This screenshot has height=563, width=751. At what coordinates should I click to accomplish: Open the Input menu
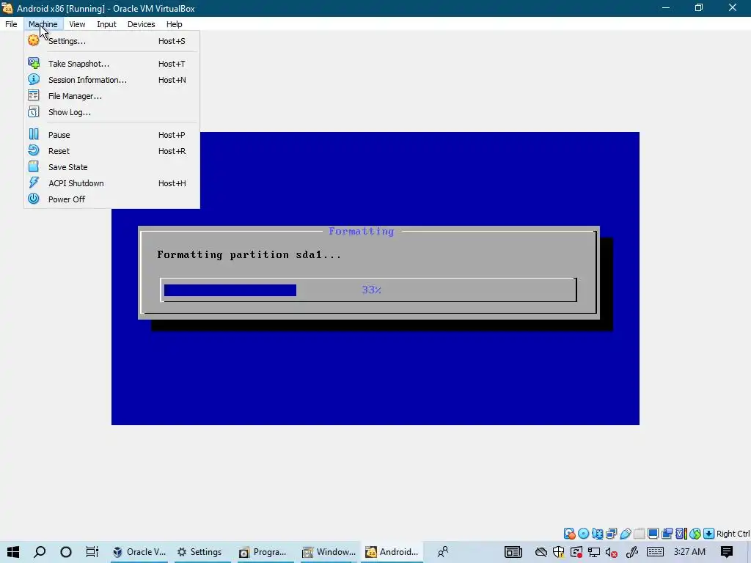(106, 24)
